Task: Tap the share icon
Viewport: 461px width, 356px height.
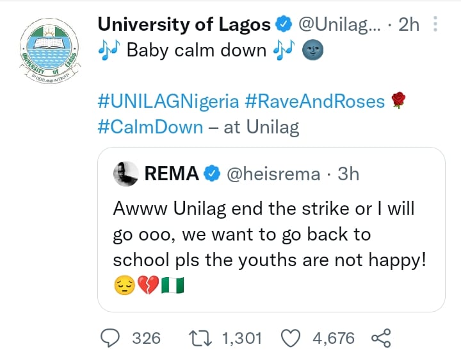Action: tap(381, 337)
